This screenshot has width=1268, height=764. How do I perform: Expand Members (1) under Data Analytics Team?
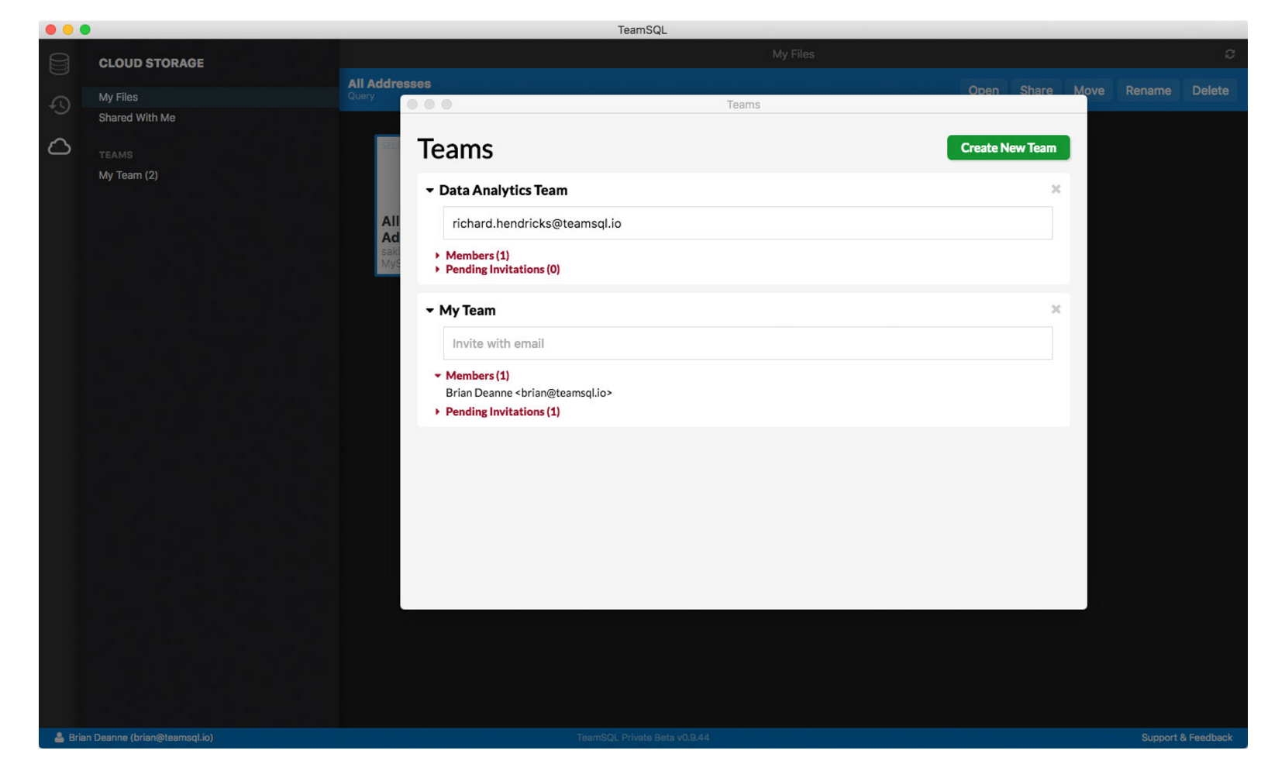(x=473, y=255)
